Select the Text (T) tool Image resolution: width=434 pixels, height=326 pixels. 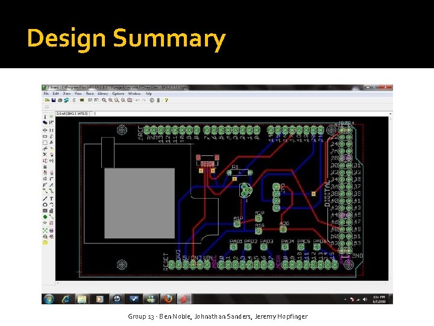[51, 199]
